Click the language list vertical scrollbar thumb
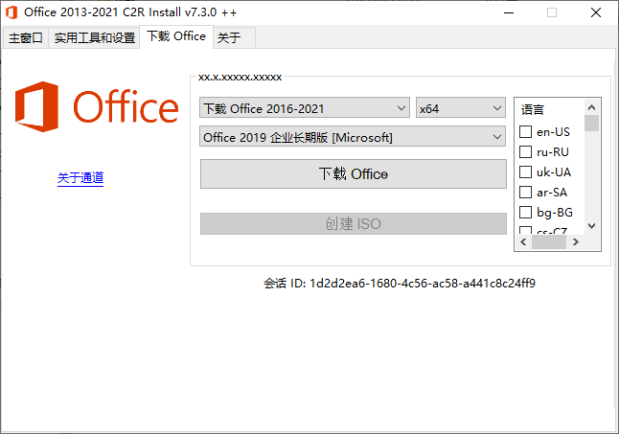 pos(591,123)
